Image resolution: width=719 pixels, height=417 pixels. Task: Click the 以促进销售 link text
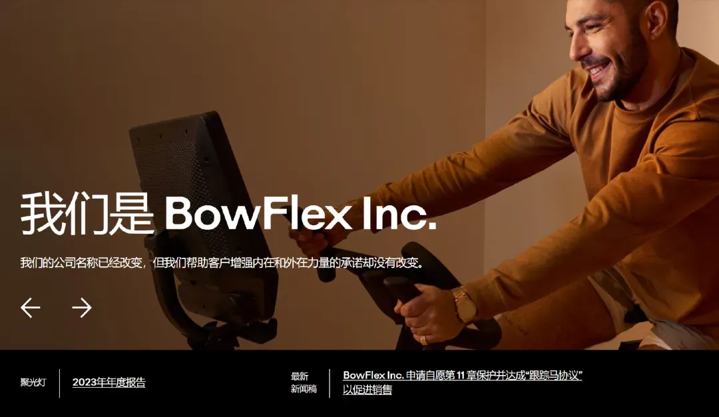[x=367, y=390]
